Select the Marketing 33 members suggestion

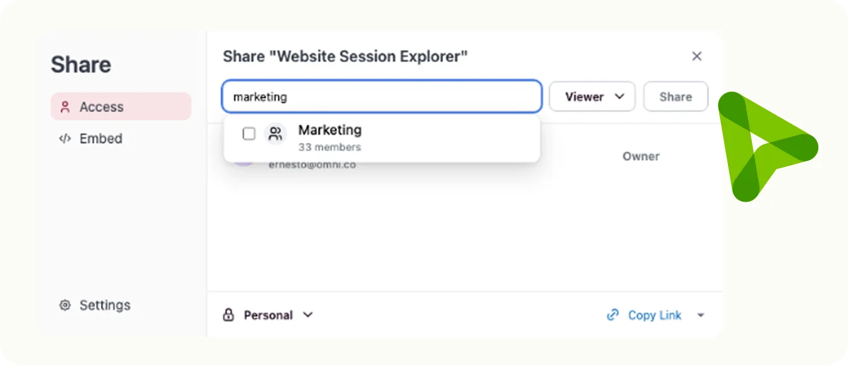tap(382, 139)
